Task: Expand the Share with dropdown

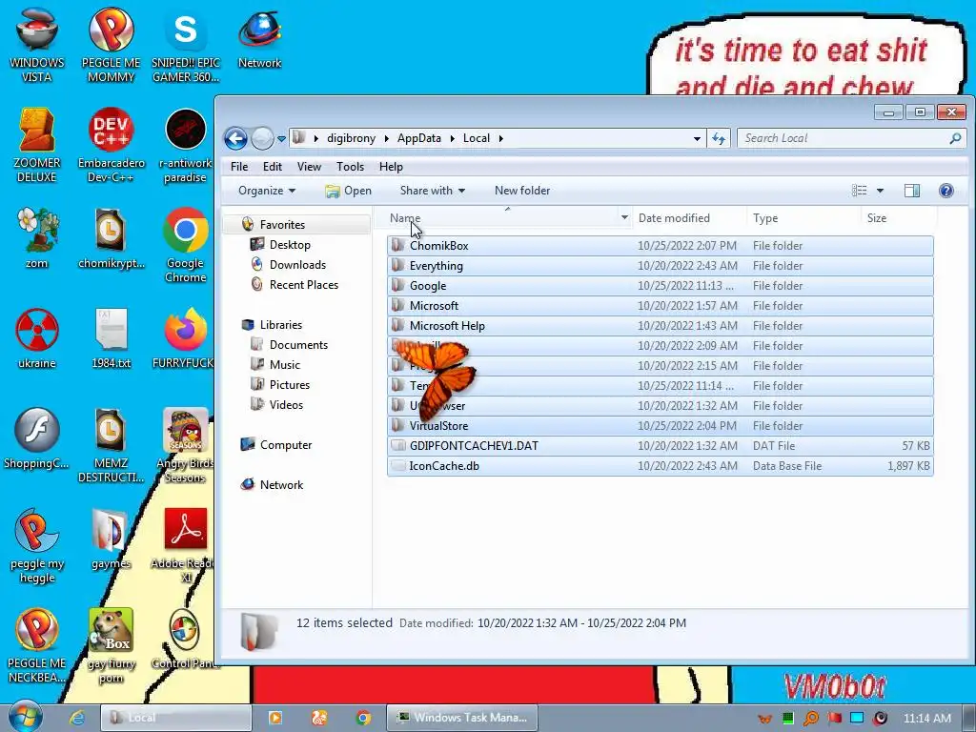Action: coord(433,191)
